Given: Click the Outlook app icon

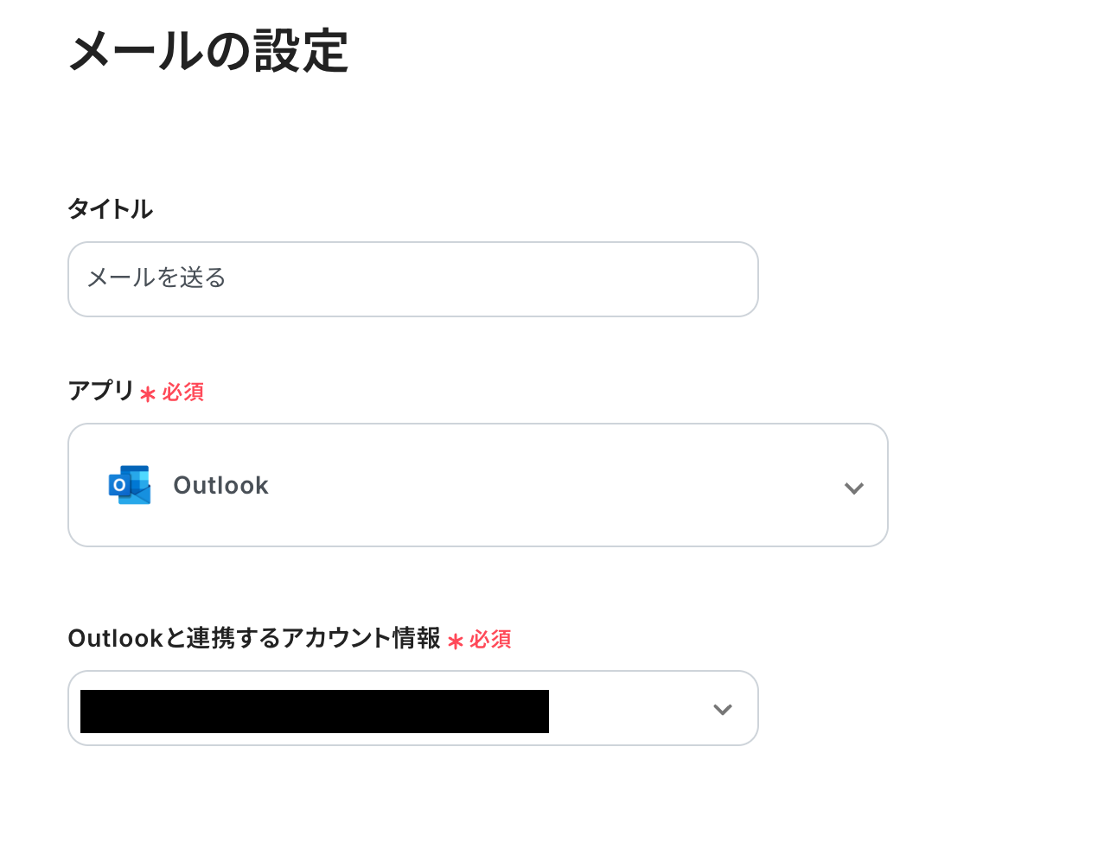Looking at the screenshot, I should click(130, 485).
